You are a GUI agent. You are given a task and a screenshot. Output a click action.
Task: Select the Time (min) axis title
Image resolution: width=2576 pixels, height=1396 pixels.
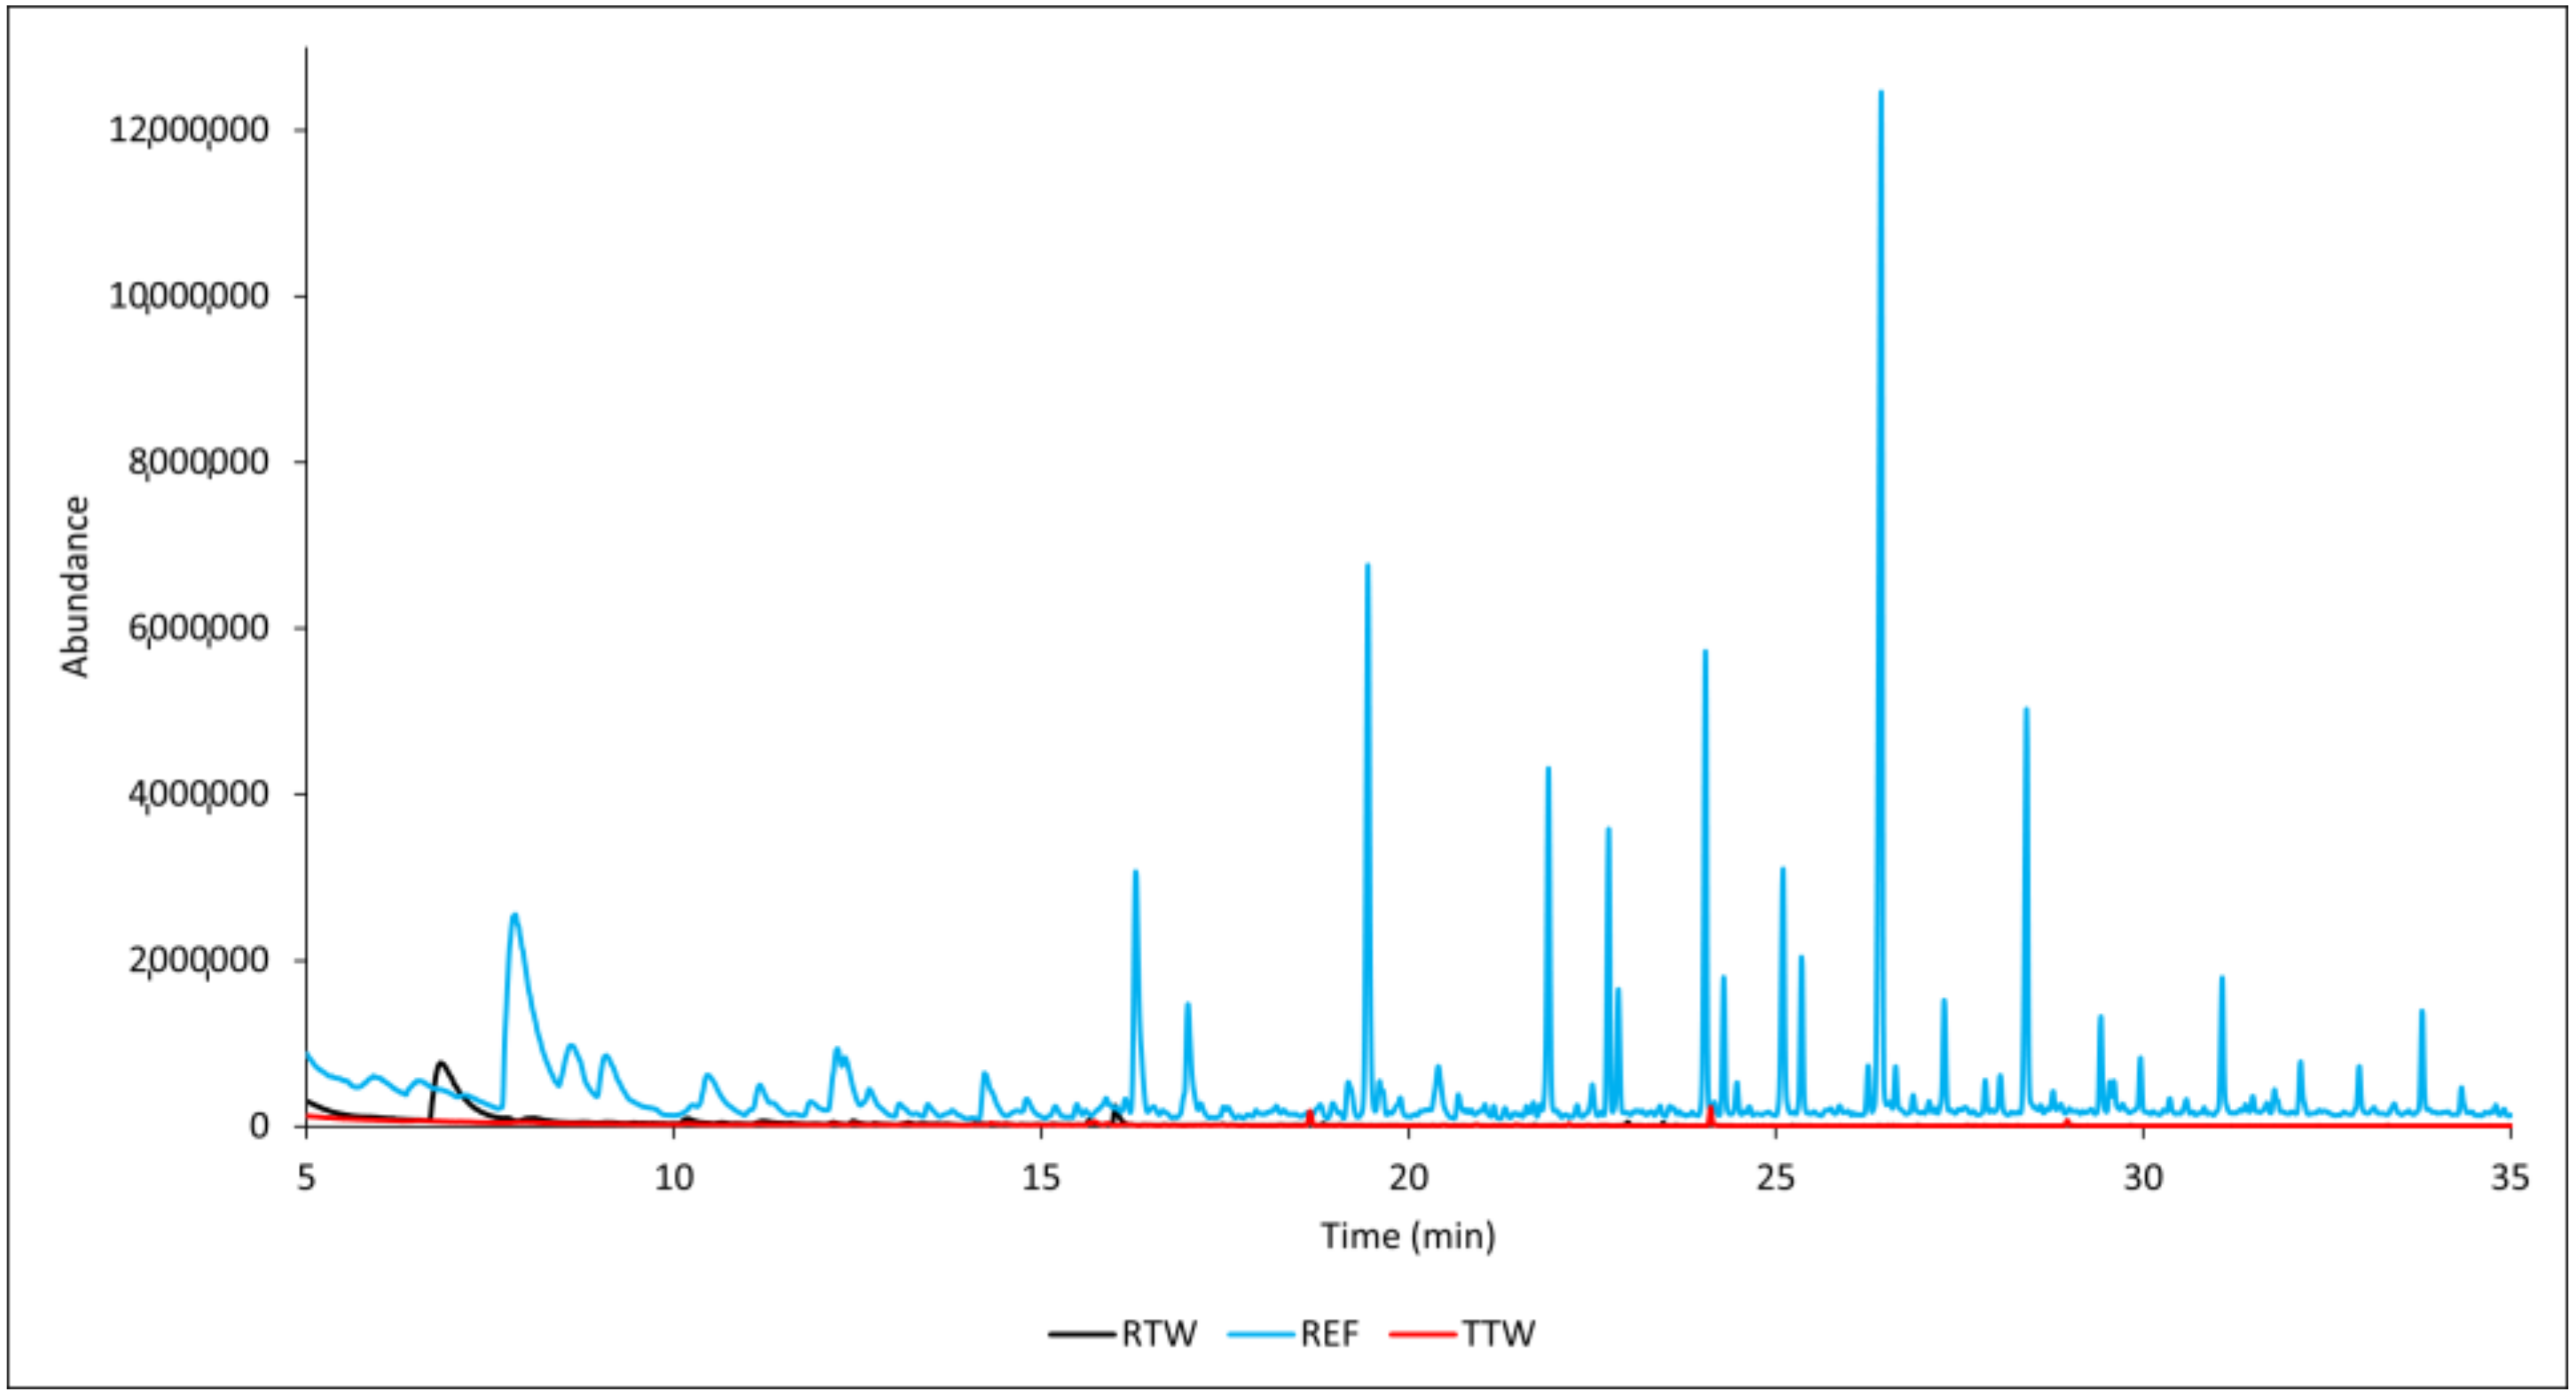(x=1407, y=1236)
